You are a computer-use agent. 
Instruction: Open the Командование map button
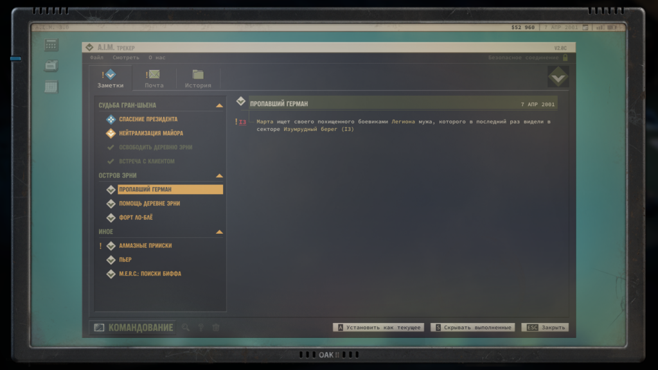point(134,328)
